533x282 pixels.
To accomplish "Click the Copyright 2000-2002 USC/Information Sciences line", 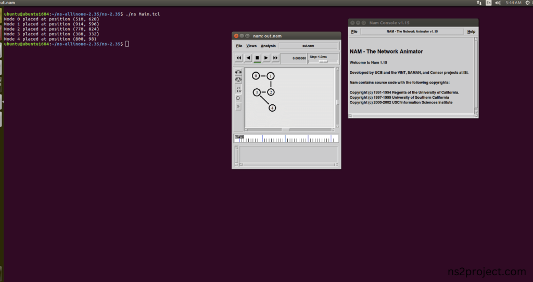I will [x=401, y=102].
